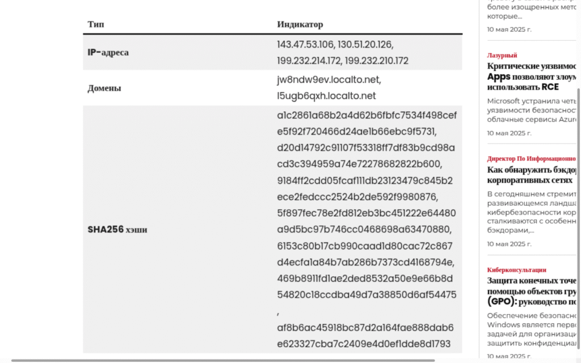
Task: Click the vertical scrollbar on the right edge
Action: (x=578, y=218)
